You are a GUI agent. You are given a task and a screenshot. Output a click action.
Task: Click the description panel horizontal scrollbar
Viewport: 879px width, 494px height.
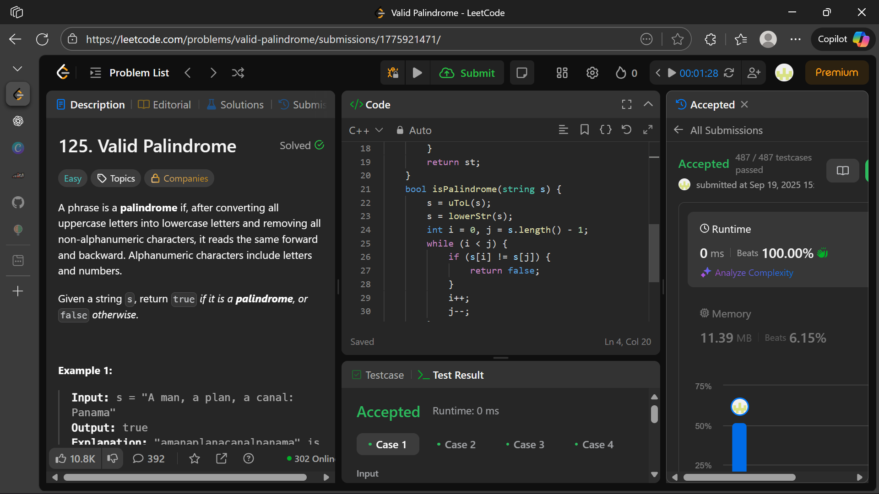coord(185,477)
